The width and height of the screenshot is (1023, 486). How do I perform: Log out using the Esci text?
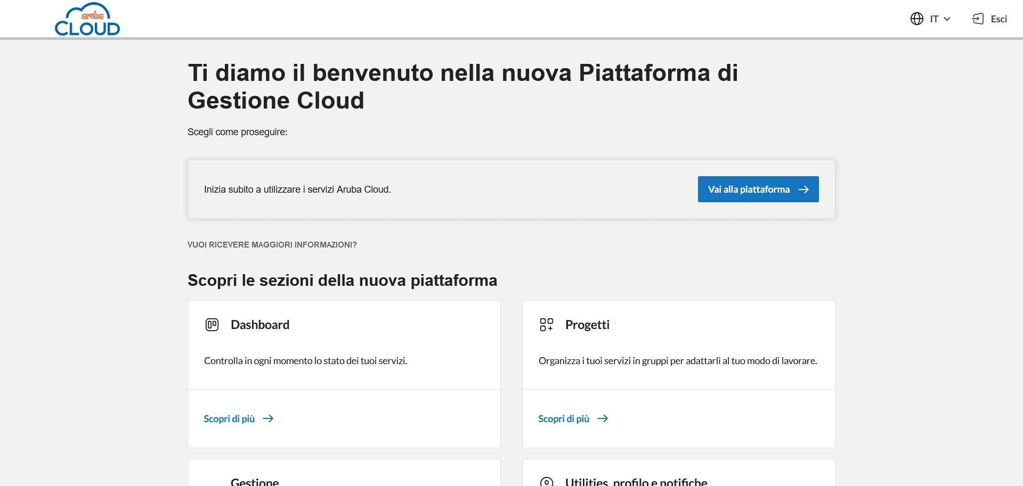(x=998, y=19)
